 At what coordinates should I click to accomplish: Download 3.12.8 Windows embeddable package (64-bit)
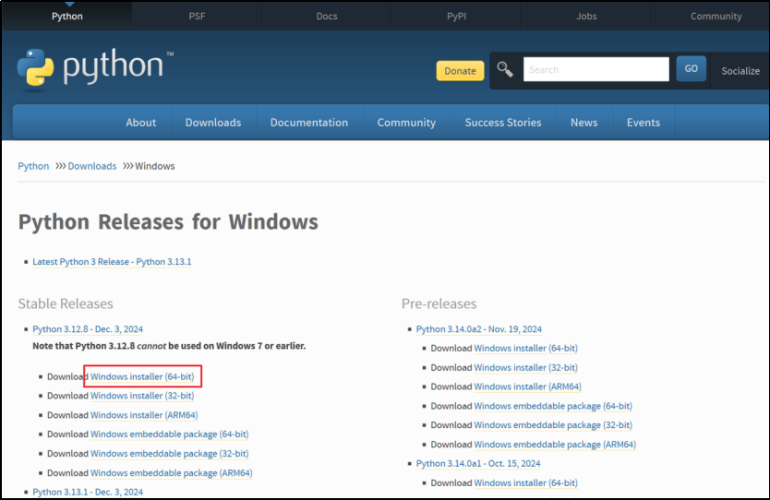click(x=170, y=435)
